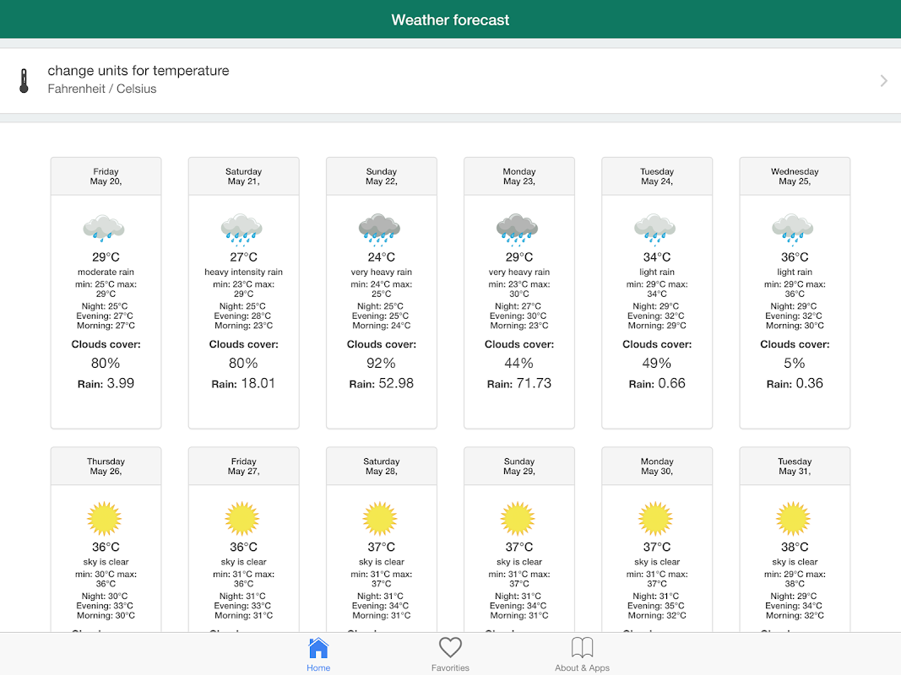Switch to Home tab label
The image size is (901, 675).
coord(318,667)
